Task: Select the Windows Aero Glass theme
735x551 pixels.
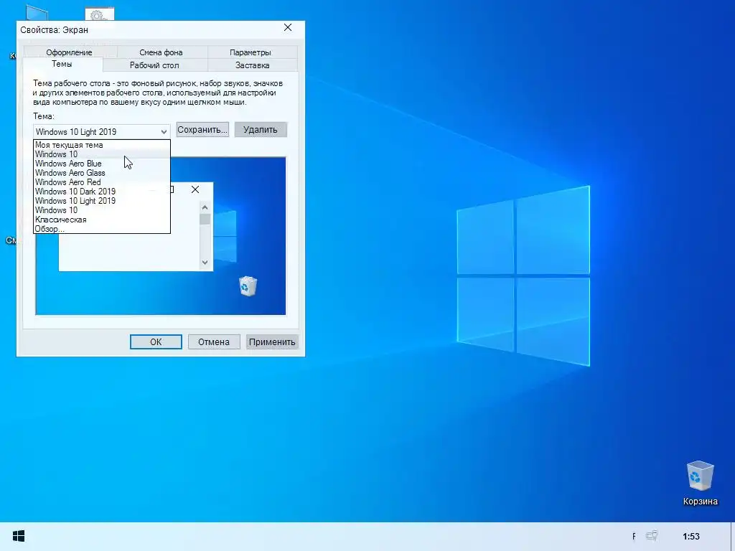Action: [x=102, y=173]
